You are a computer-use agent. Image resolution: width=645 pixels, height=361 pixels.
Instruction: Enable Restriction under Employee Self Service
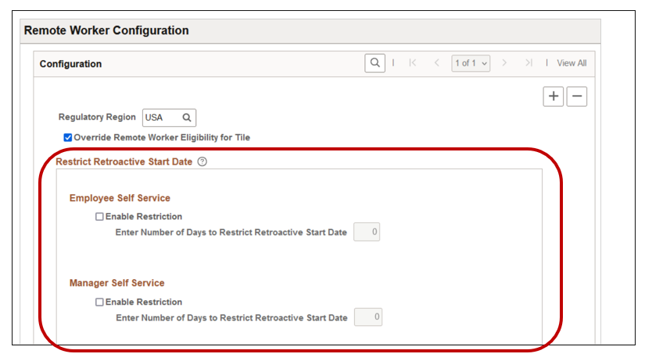point(99,217)
